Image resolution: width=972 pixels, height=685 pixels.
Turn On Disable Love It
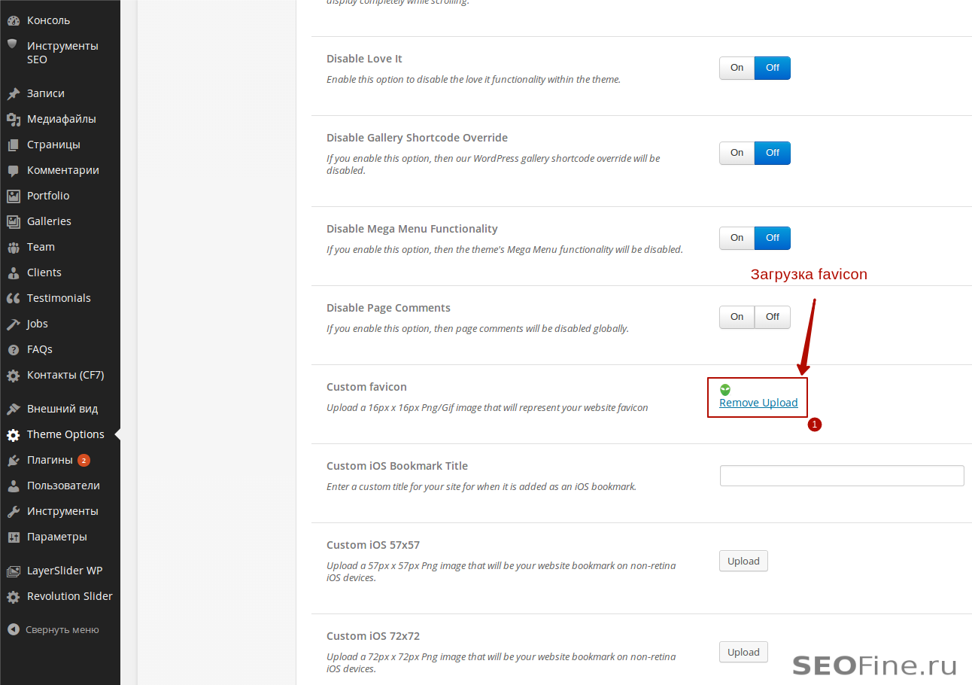click(737, 68)
